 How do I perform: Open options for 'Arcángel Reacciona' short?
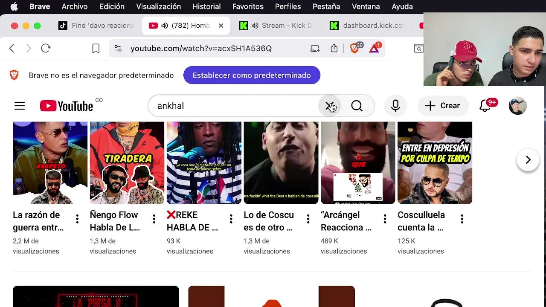point(385,219)
